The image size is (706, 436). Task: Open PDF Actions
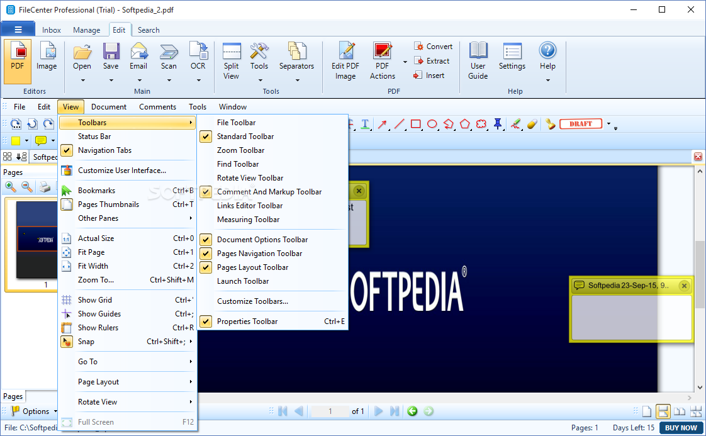pos(383,61)
